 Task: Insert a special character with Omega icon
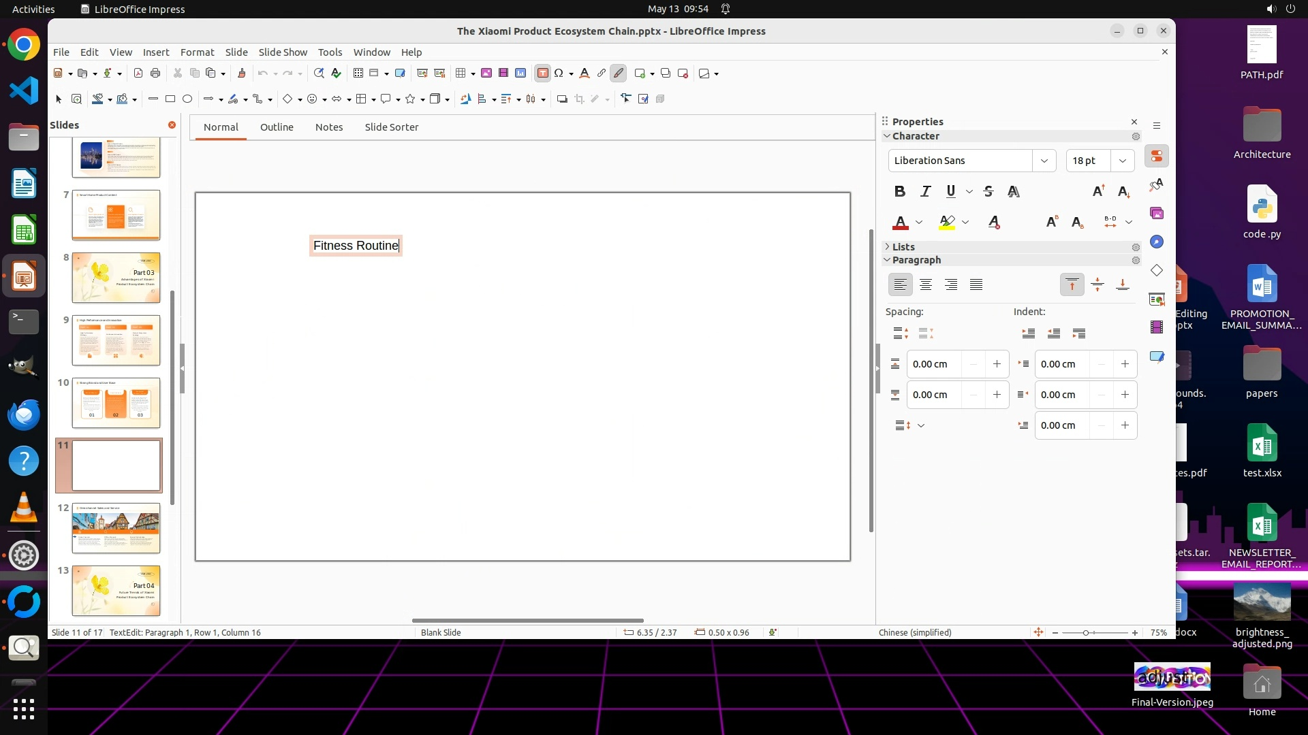[x=559, y=73]
